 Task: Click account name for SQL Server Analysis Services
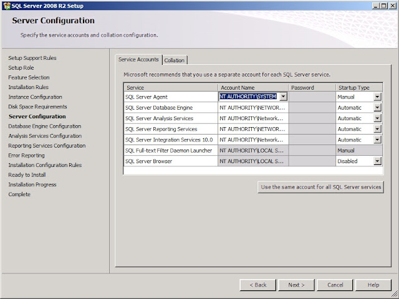click(x=253, y=118)
